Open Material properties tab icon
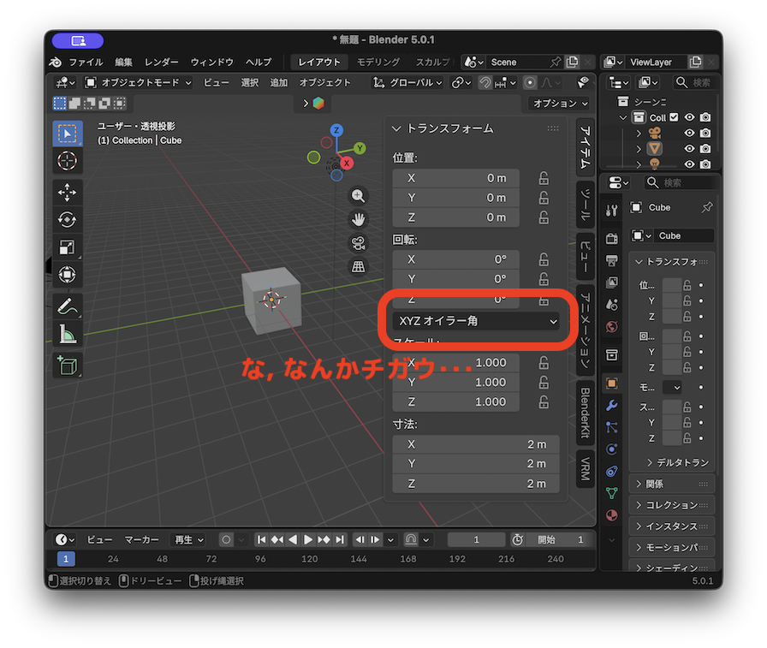The image size is (767, 648). click(x=611, y=515)
